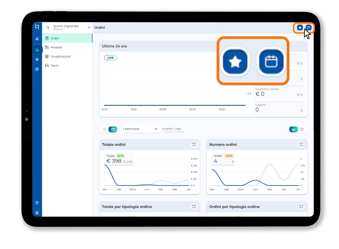339x249 pixels.
Task: Open the calendar icon in top right
Action: tap(308, 28)
